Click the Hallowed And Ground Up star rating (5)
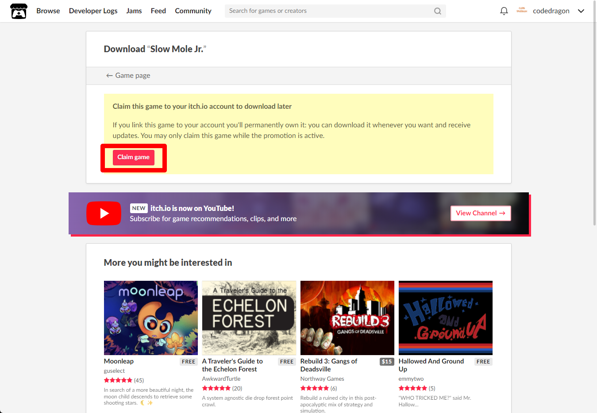Viewport: 597px width, 413px height. [x=417, y=388]
